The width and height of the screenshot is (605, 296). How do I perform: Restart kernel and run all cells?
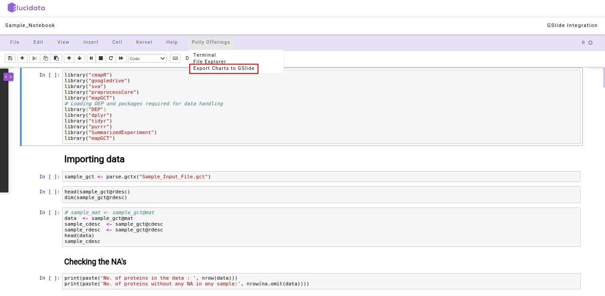click(121, 58)
